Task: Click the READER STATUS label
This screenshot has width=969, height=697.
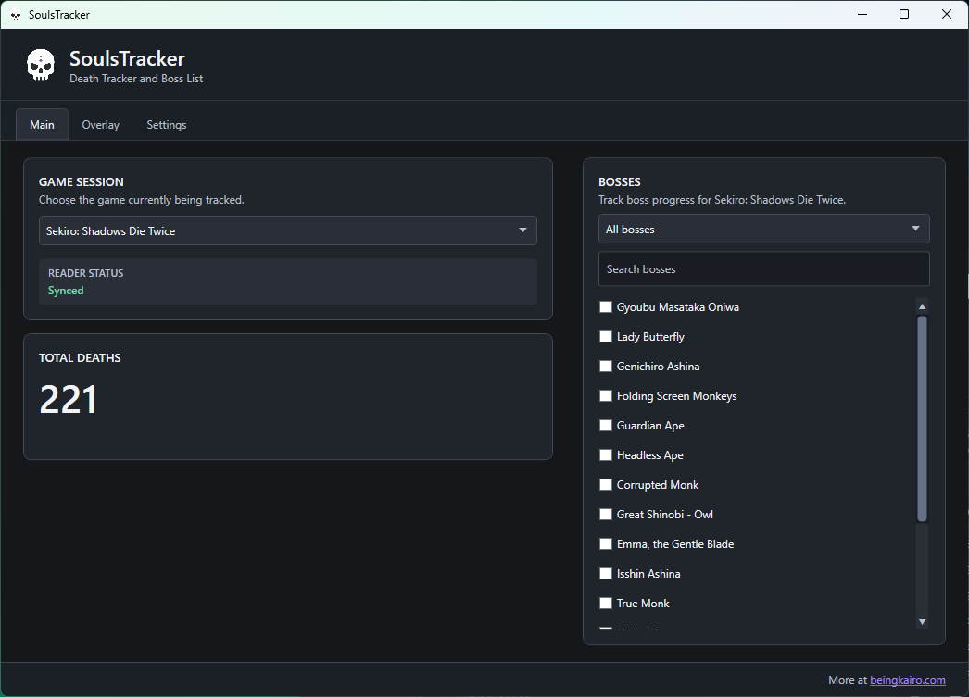Action: (86, 273)
